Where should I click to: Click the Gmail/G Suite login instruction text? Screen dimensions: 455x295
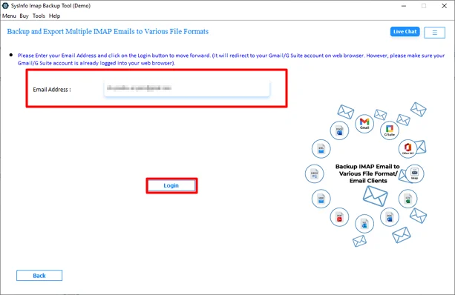pos(231,59)
